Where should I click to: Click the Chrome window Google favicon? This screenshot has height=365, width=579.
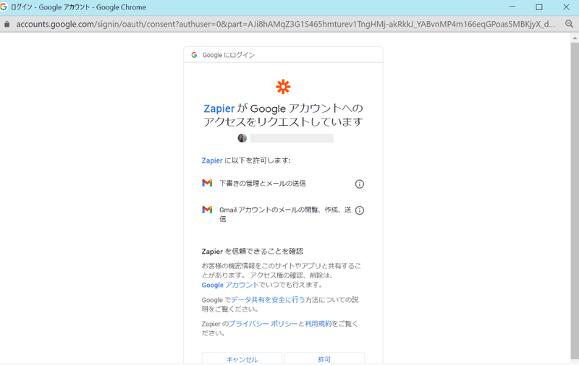pyautogui.click(x=4, y=7)
